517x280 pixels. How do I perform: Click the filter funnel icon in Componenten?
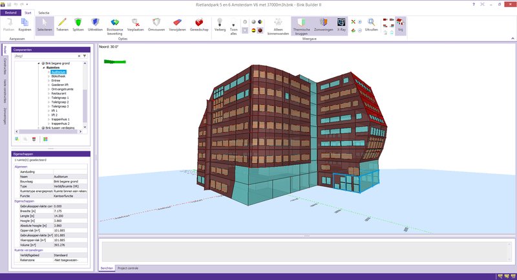85,56
